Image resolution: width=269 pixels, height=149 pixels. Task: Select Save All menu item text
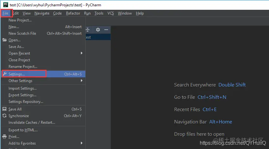coord(15,109)
